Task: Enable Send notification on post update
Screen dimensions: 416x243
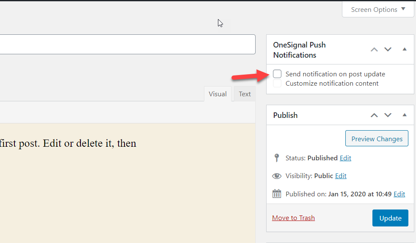Action: 277,74
